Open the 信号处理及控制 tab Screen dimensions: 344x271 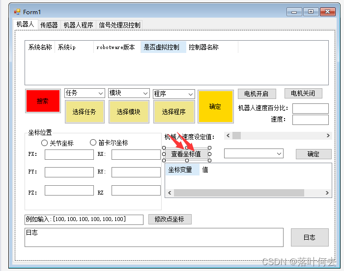119,25
